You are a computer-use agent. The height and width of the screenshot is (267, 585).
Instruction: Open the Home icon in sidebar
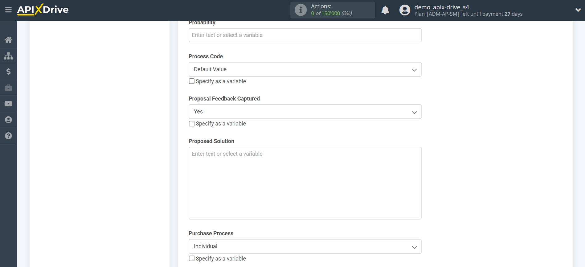click(x=8, y=40)
